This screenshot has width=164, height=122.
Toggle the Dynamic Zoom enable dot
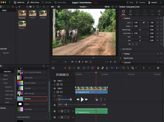coord(121,58)
